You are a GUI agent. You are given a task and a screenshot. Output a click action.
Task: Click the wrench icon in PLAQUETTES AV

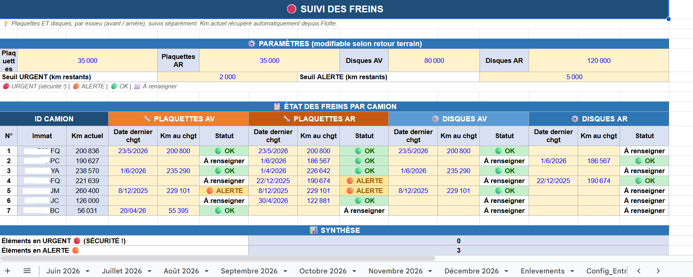(147, 119)
